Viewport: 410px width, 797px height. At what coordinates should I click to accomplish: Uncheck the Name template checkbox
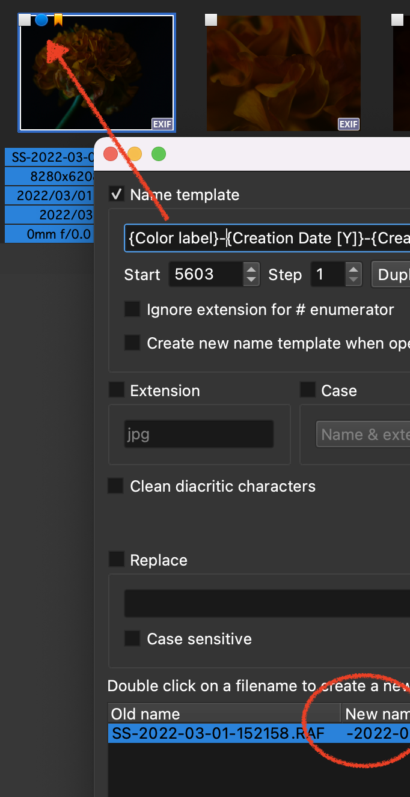(x=116, y=195)
